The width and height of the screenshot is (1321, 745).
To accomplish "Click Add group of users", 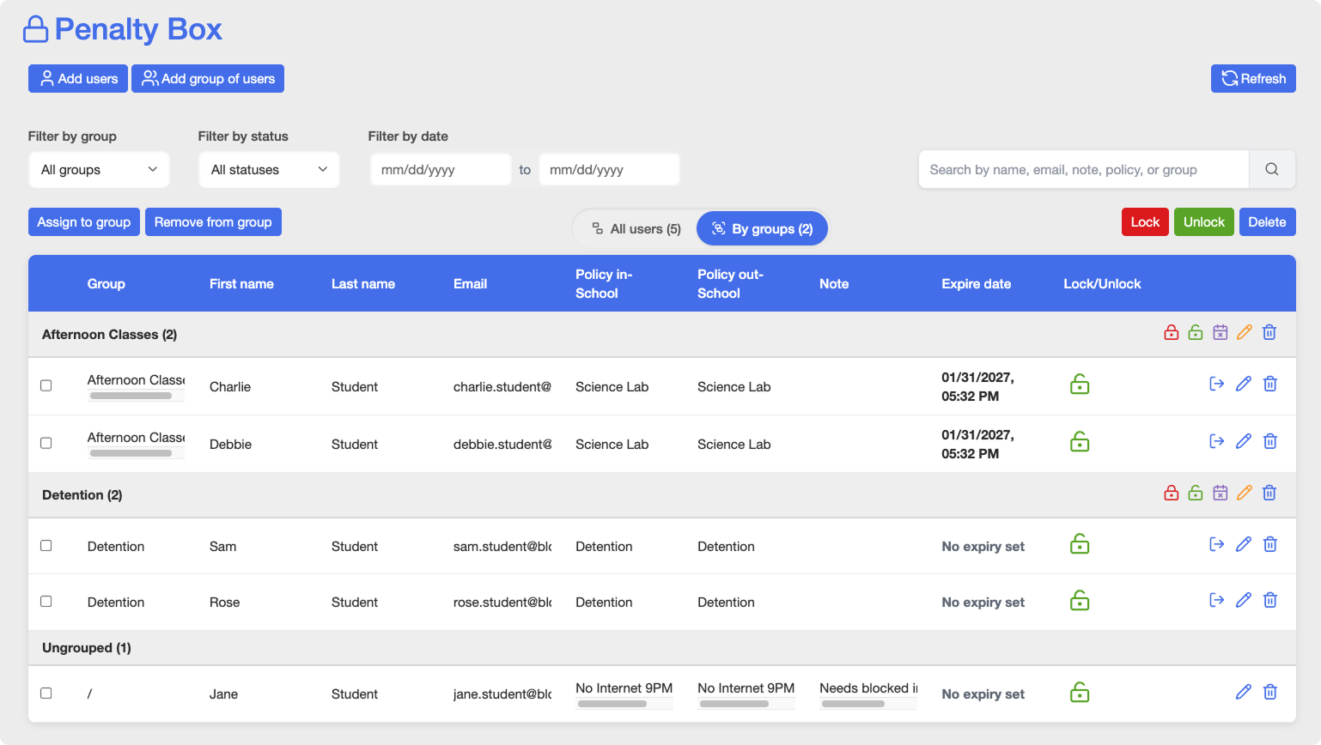I will click(x=208, y=79).
